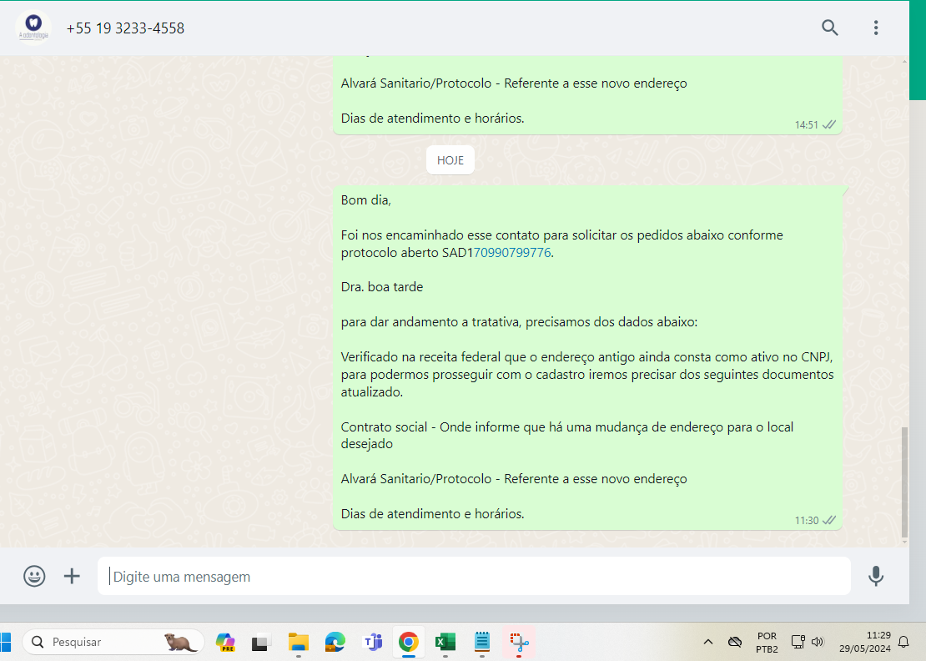The height and width of the screenshot is (661, 926).
Task: Click the taskbar Pesquisar search box
Action: coord(113,642)
